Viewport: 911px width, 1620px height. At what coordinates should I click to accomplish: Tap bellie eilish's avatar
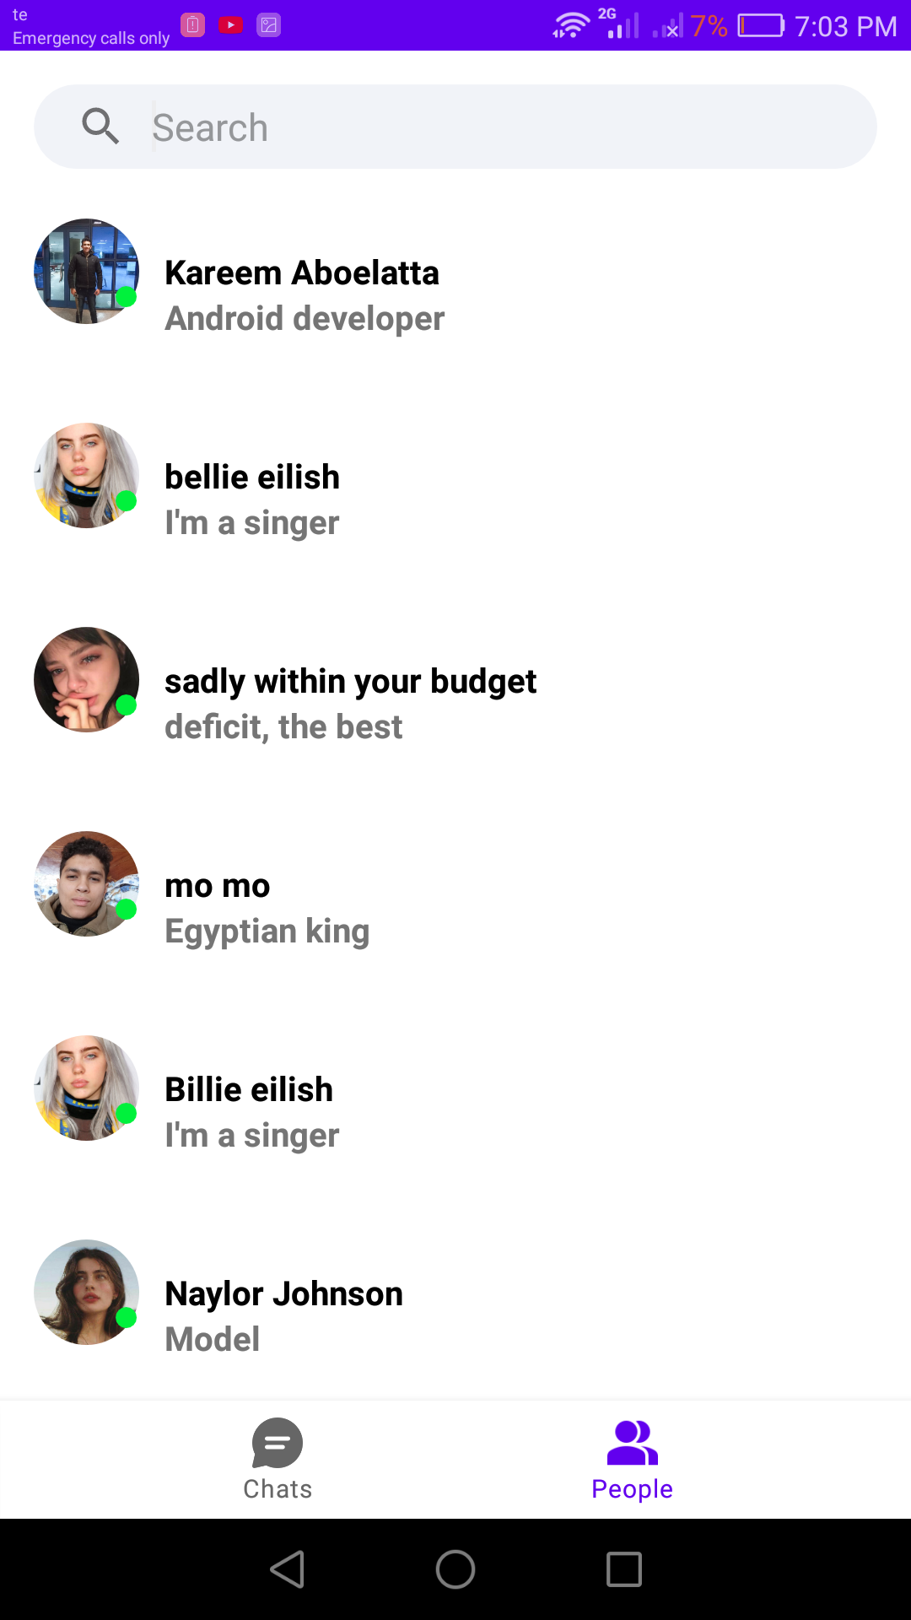tap(86, 476)
